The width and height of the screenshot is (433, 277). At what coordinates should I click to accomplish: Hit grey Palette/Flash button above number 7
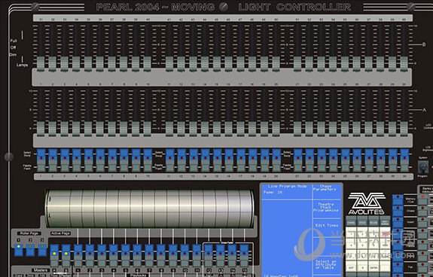[x=112, y=167]
